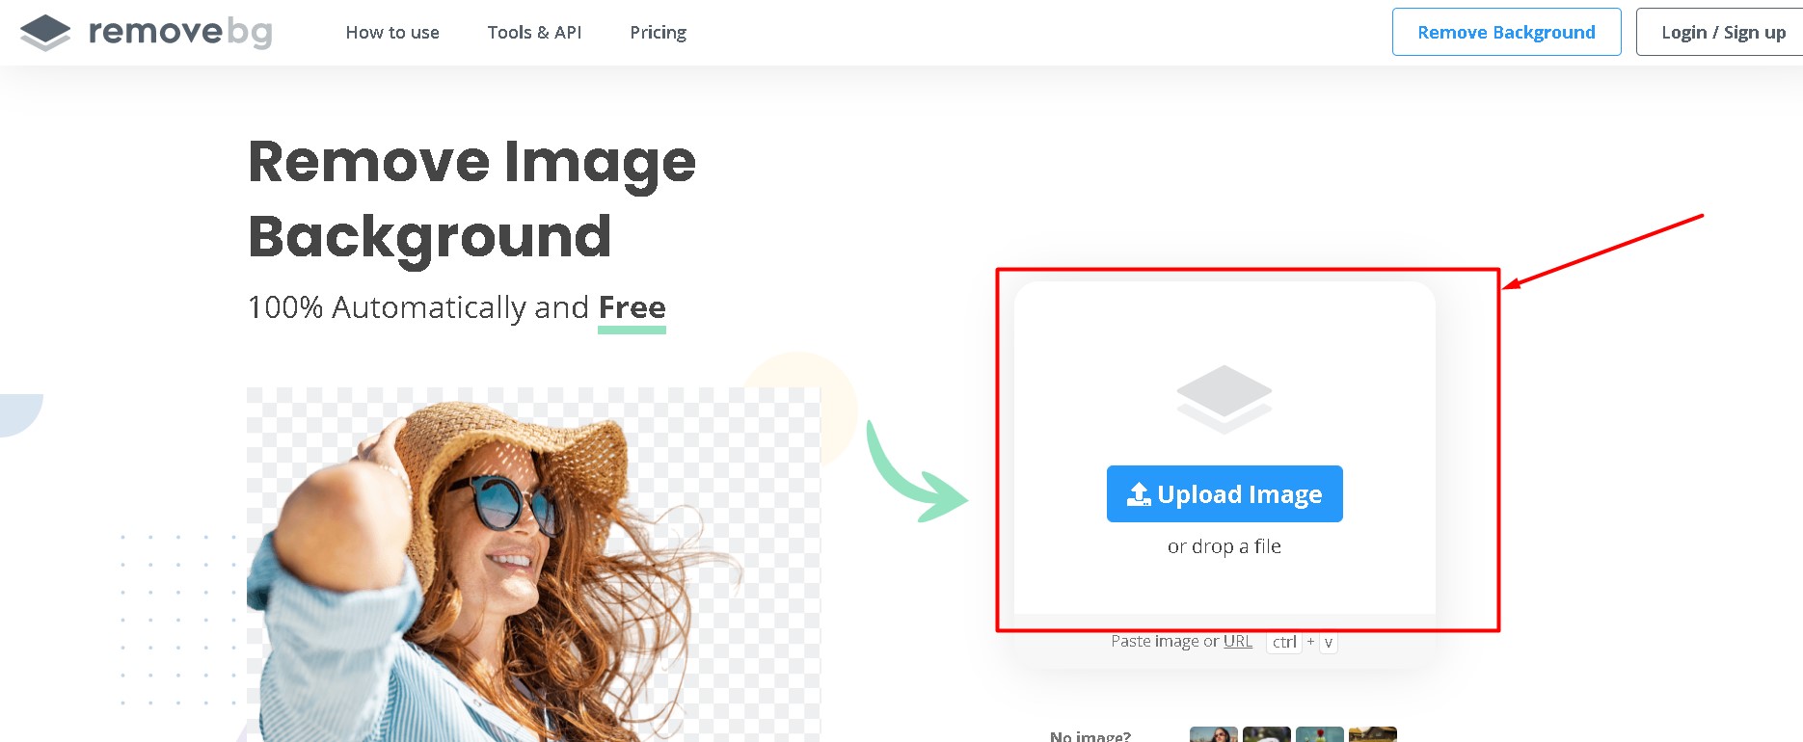The height and width of the screenshot is (742, 1803).
Task: Click the removebg wordmark text
Action: 180,33
